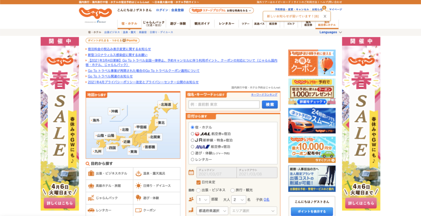Click the sun icon for 日帰り・デイユース

point(138,186)
